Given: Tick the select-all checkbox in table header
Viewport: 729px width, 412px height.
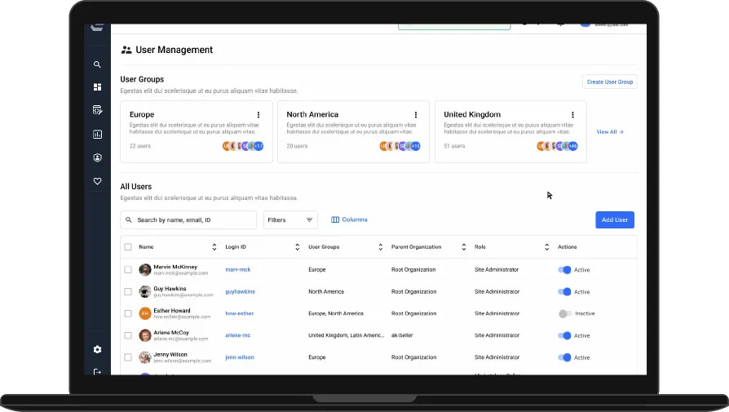Looking at the screenshot, I should pyautogui.click(x=128, y=247).
